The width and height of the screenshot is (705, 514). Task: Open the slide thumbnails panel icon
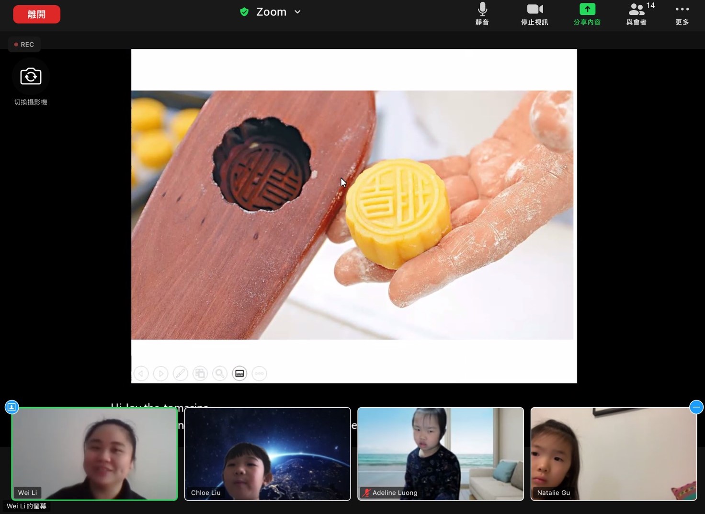200,373
